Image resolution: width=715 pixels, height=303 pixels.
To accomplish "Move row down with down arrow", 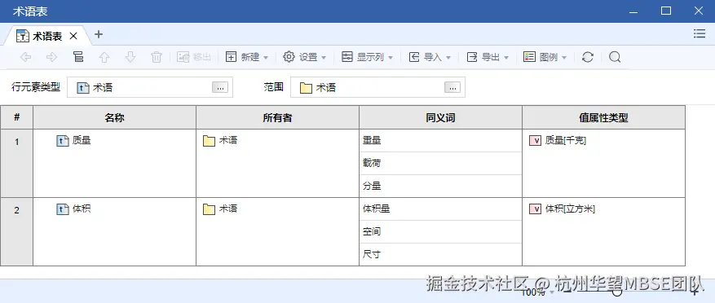I will (x=130, y=57).
